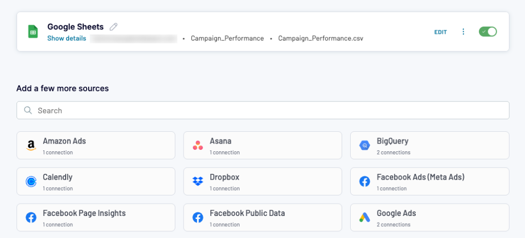Add Amazon Ads as a source
This screenshot has width=525, height=238.
coord(96,146)
